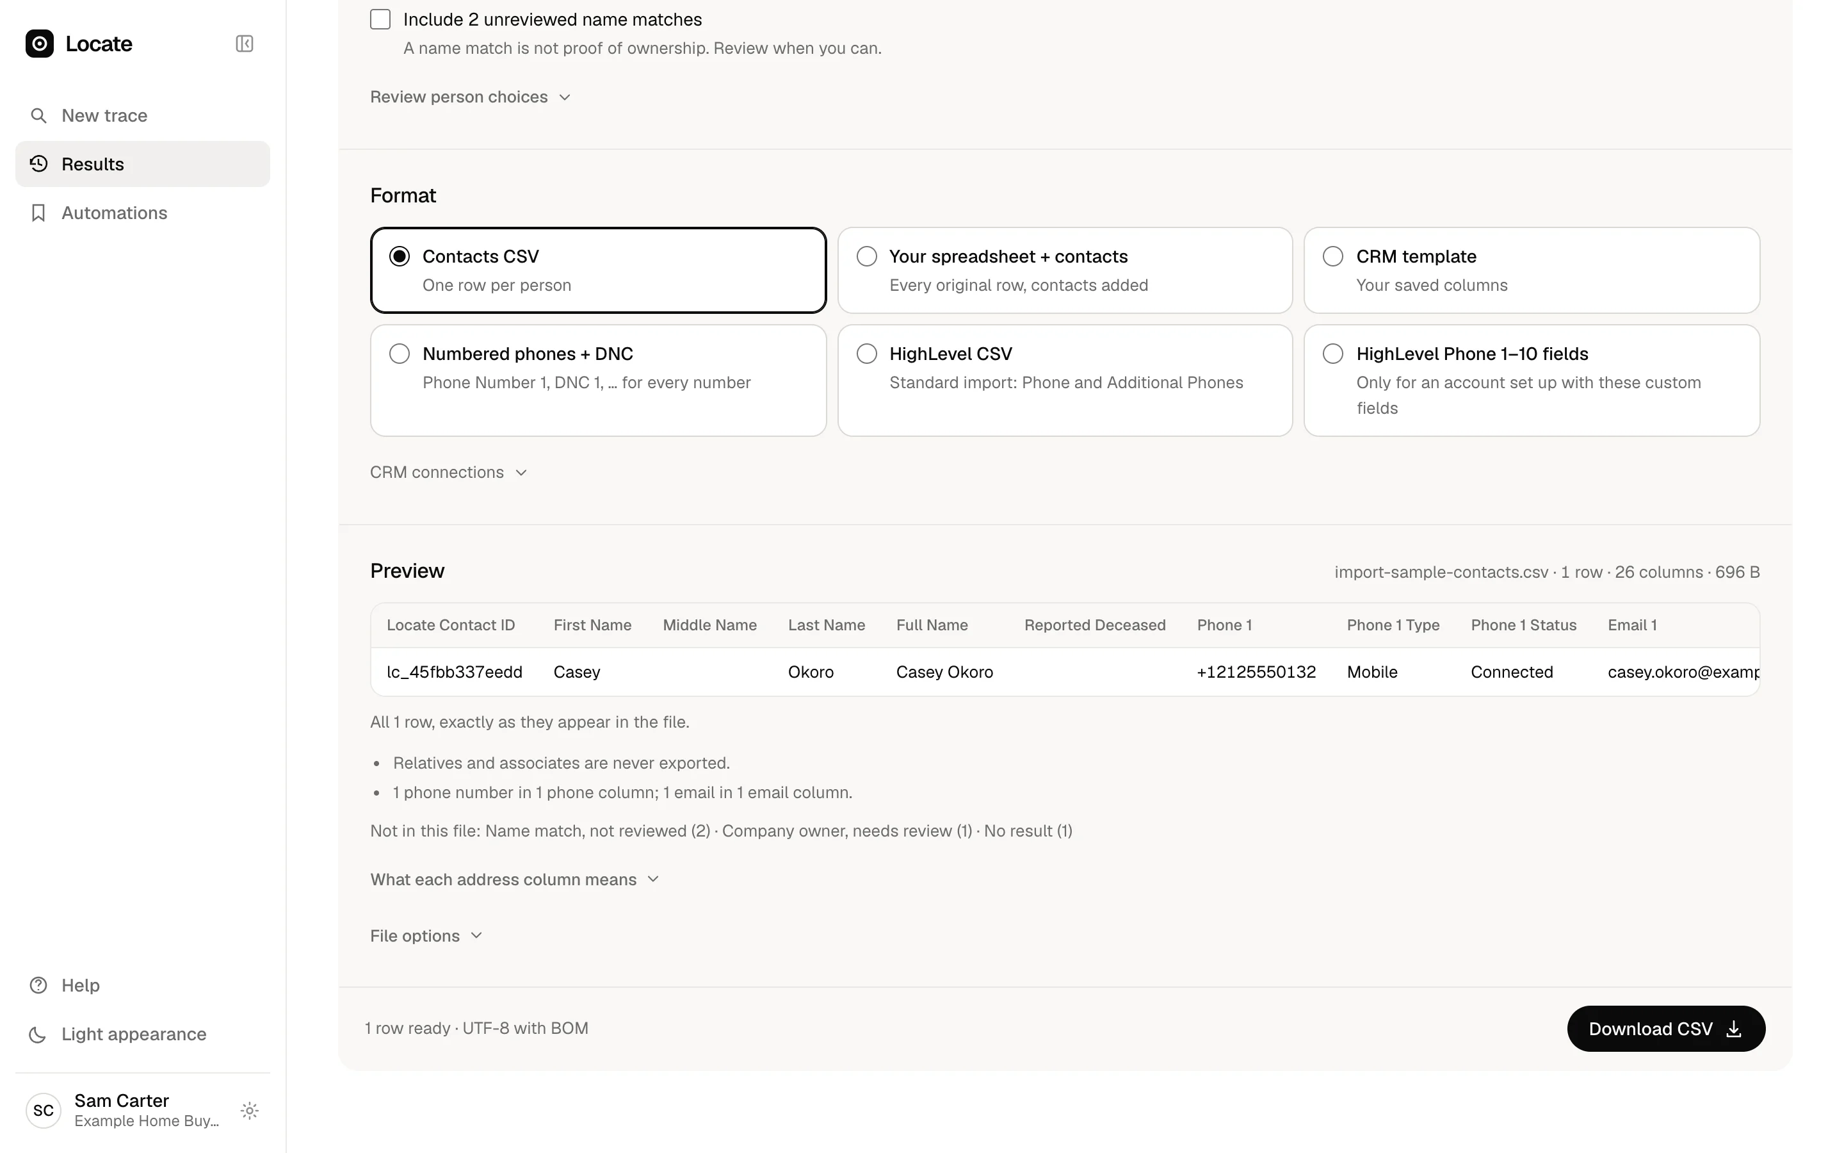The image size is (1844, 1153).
Task: Click the SC avatar circle
Action: (x=44, y=1110)
